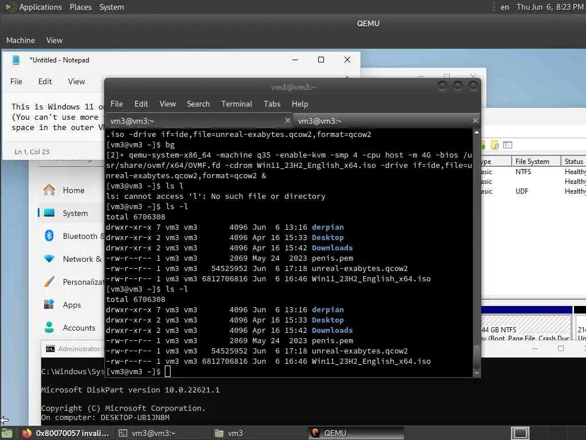Click terminal scrollbar down arrow
Screen dimensions: 586x440
[477, 373]
